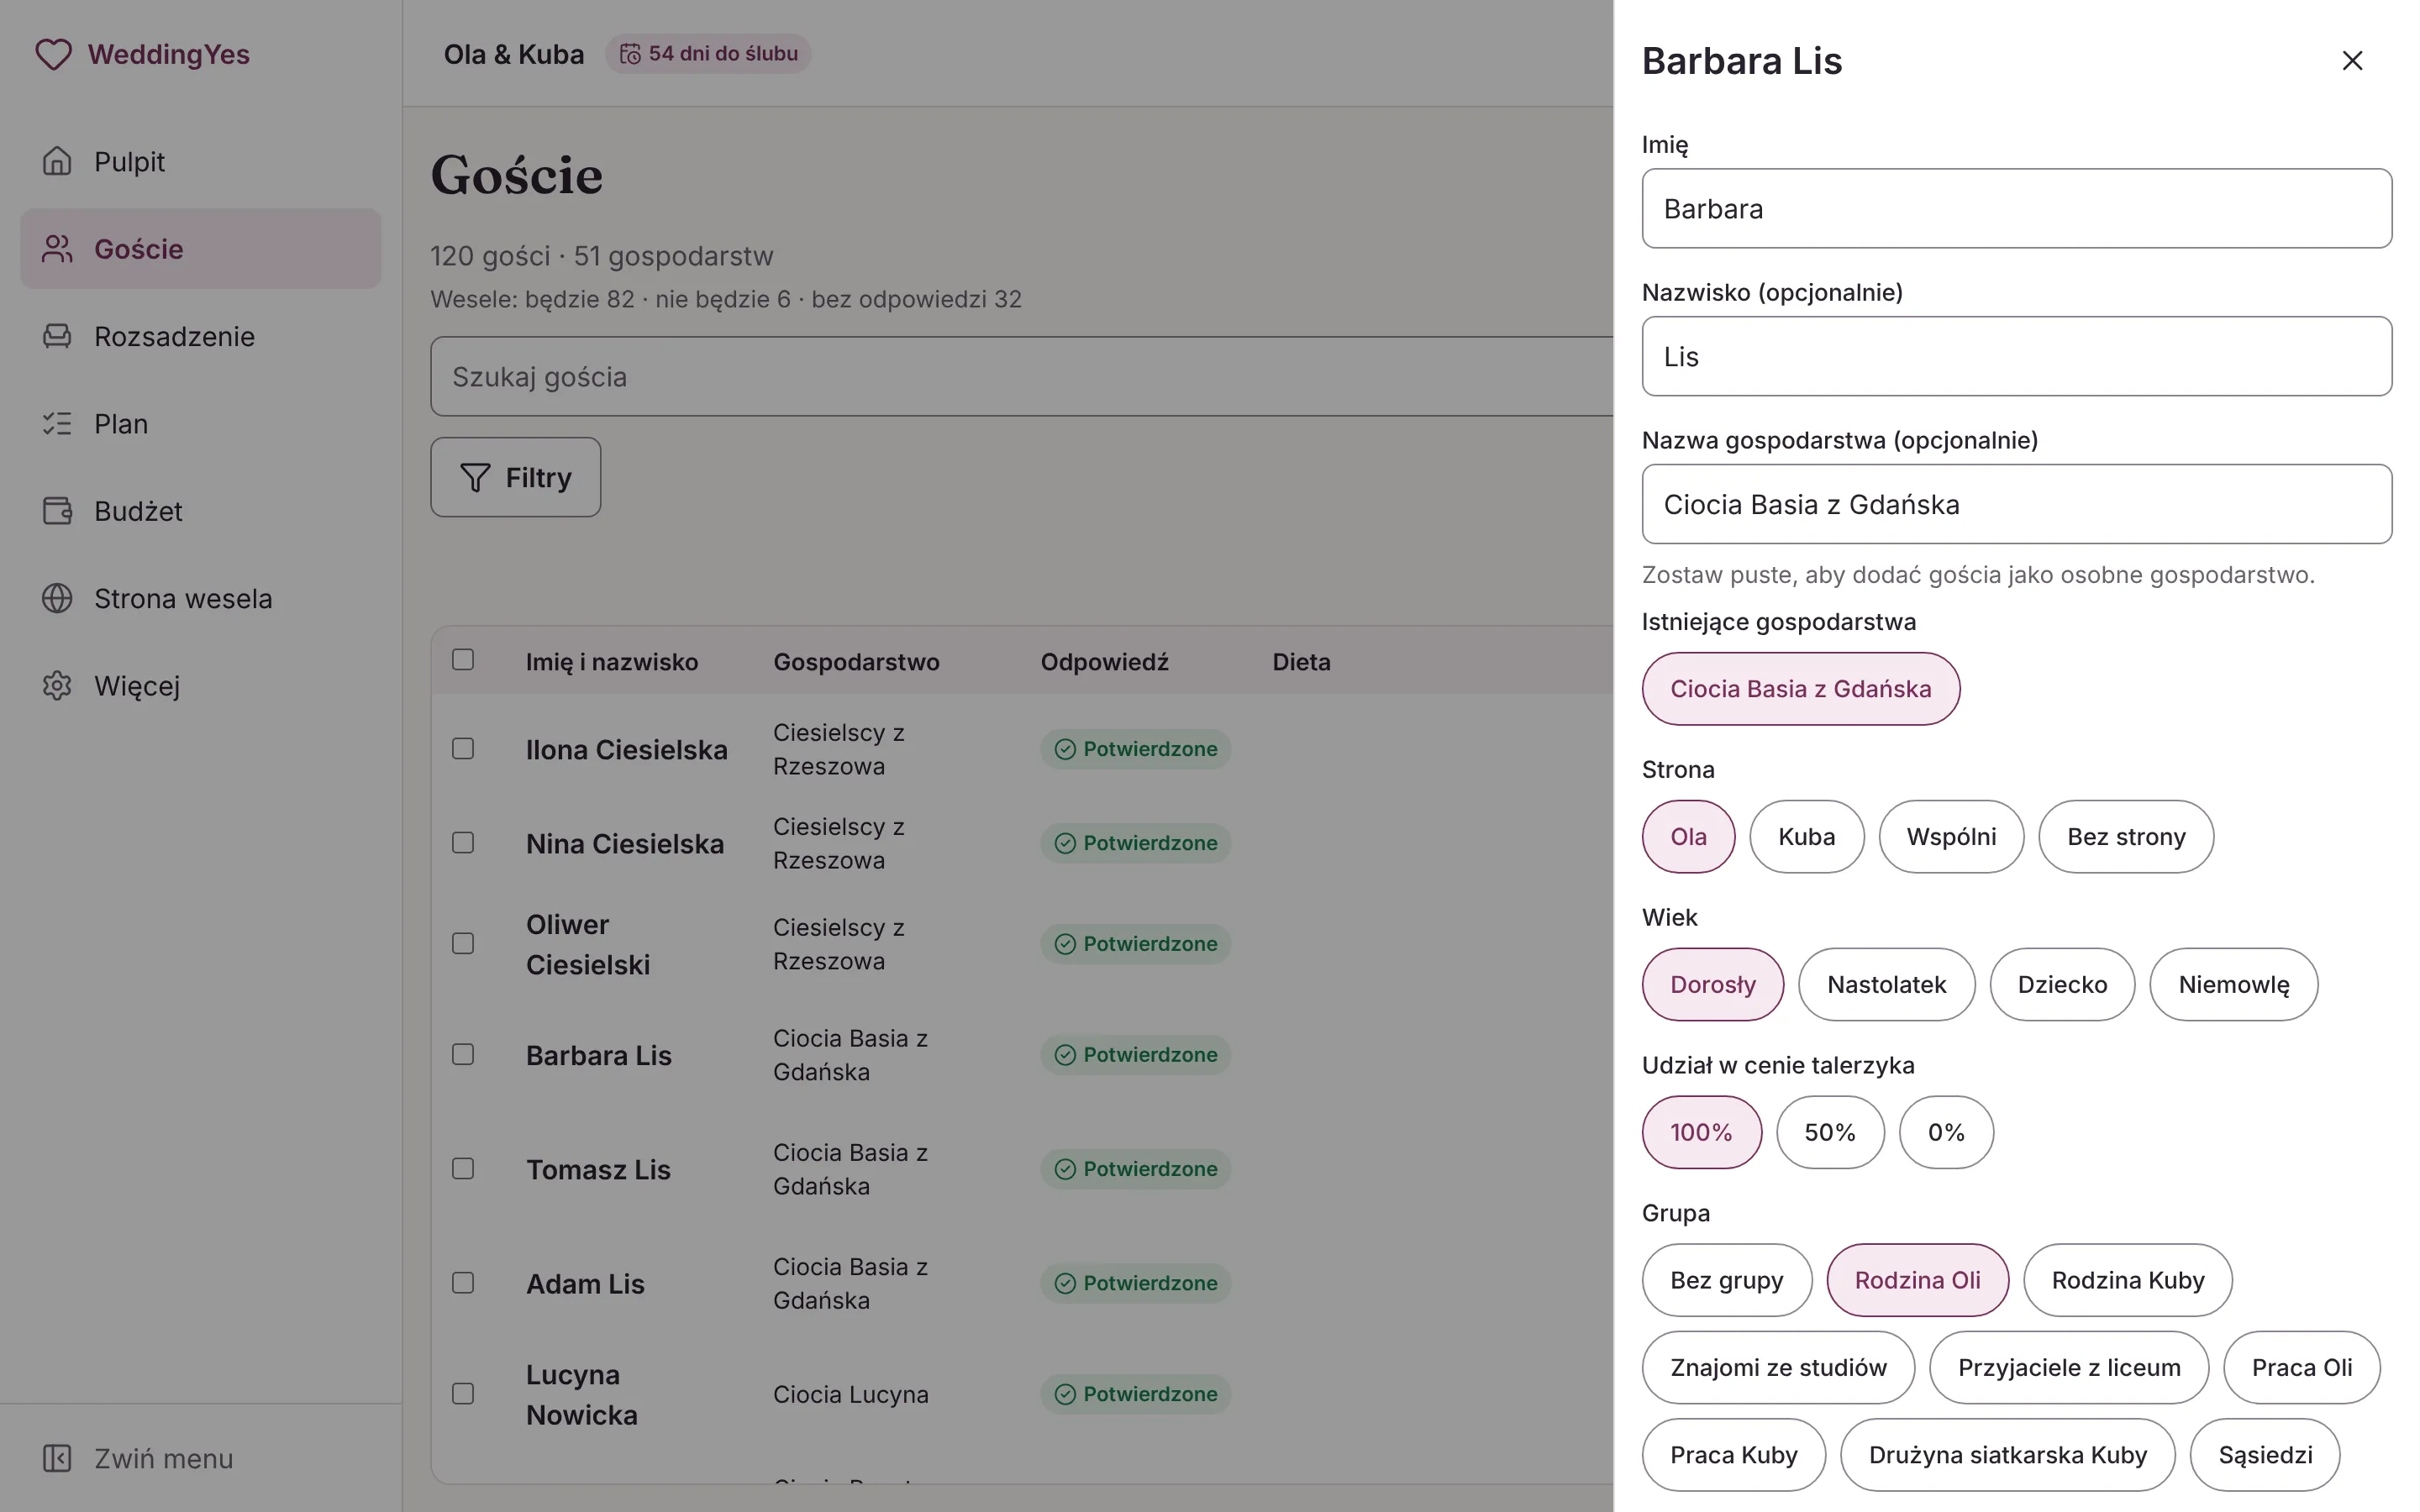Click the Plan checklist icon

point(57,424)
